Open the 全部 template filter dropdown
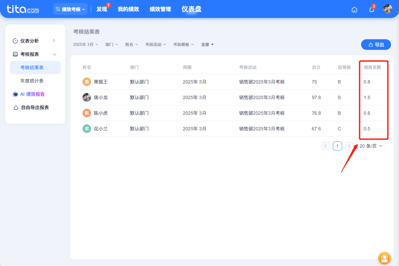Screen dimensions: 399x266 [207, 44]
